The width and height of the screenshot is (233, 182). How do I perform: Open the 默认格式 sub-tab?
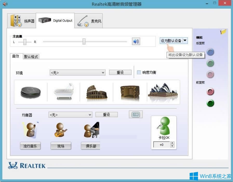[x=31, y=57]
